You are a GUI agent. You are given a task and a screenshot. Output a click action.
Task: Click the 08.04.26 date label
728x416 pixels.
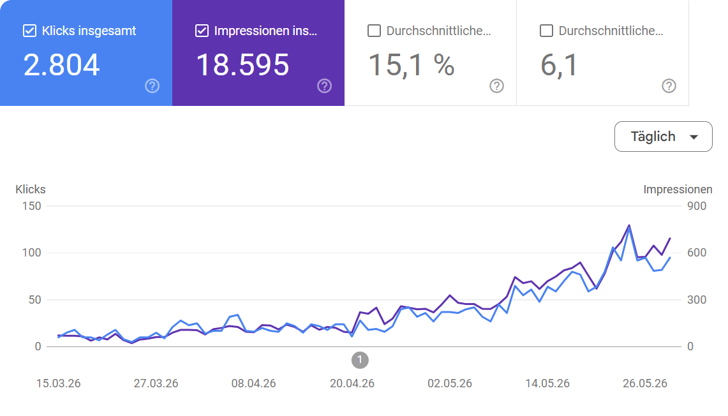click(x=253, y=383)
